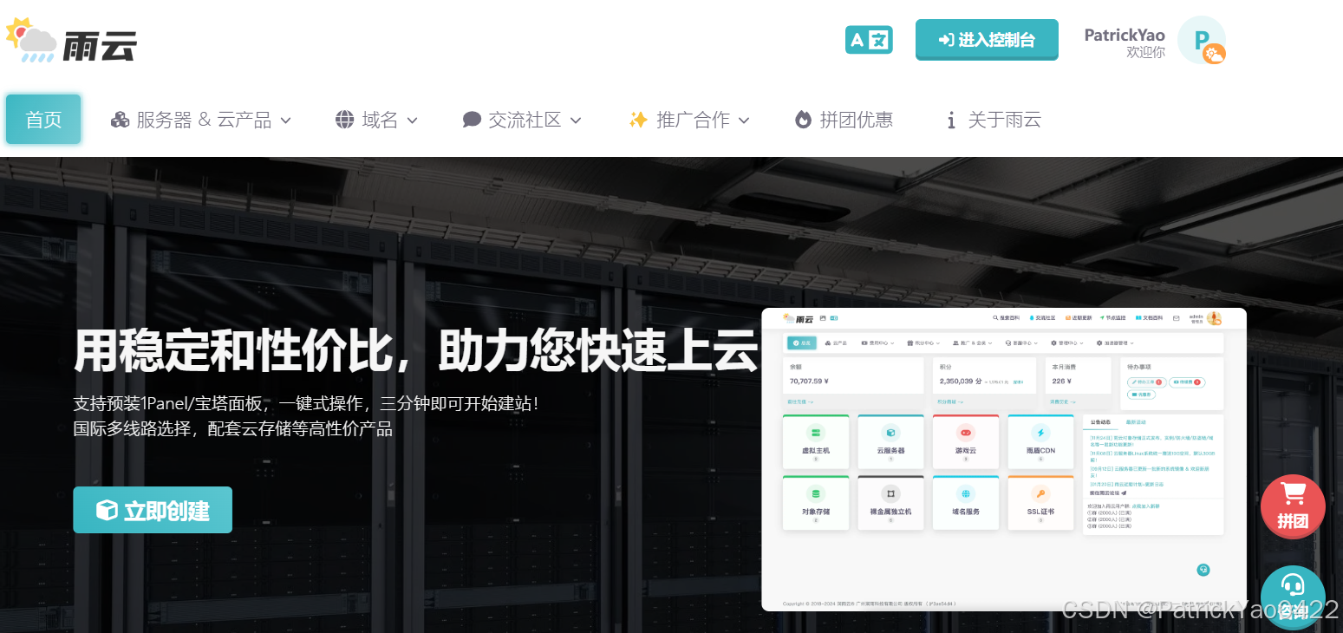The image size is (1343, 633).
Task: Open the language translation switcher icon
Action: [869, 40]
